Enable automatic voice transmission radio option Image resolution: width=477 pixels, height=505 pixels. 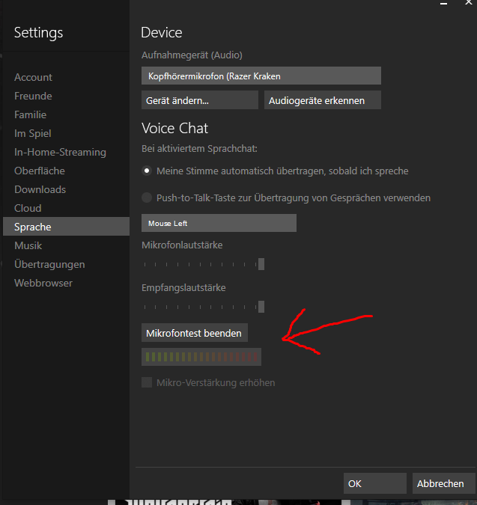click(x=147, y=171)
